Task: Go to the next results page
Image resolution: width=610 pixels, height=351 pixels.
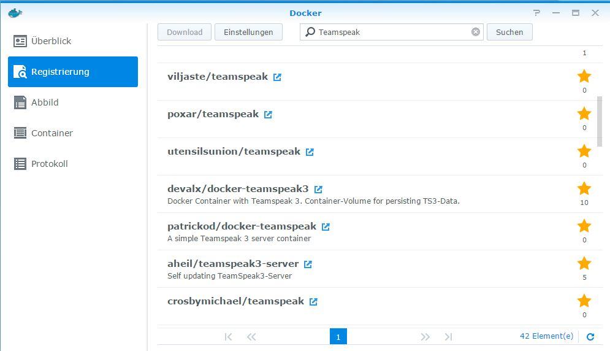Action: [425, 337]
